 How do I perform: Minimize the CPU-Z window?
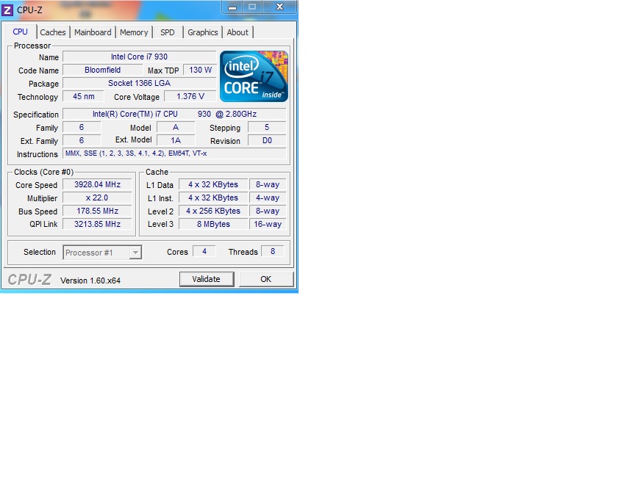232,7
